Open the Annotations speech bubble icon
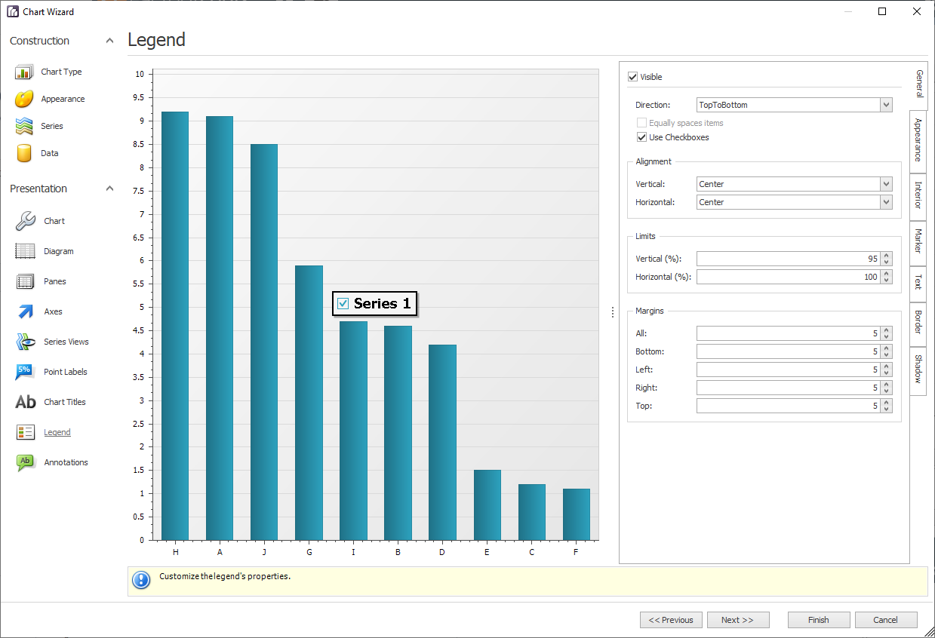This screenshot has height=638, width=935. tap(26, 462)
